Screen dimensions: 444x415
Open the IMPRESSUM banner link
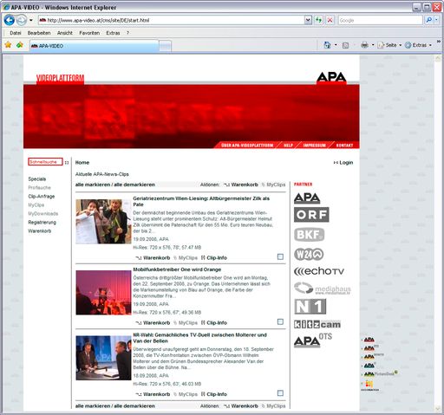tap(315, 146)
